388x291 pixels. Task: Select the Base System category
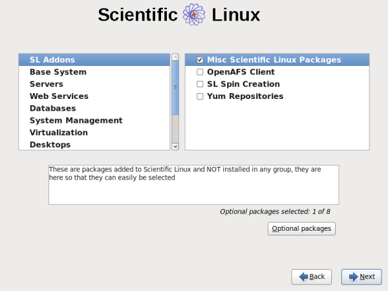58,72
